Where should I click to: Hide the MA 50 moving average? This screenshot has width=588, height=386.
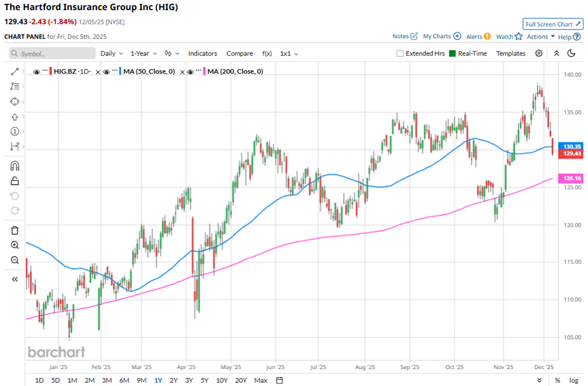click(x=108, y=72)
